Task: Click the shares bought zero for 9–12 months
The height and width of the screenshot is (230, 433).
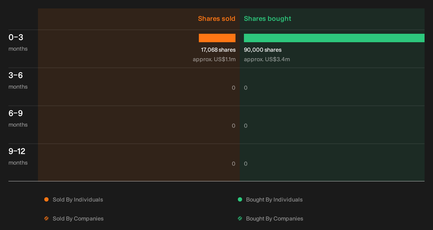Action: click(246, 164)
